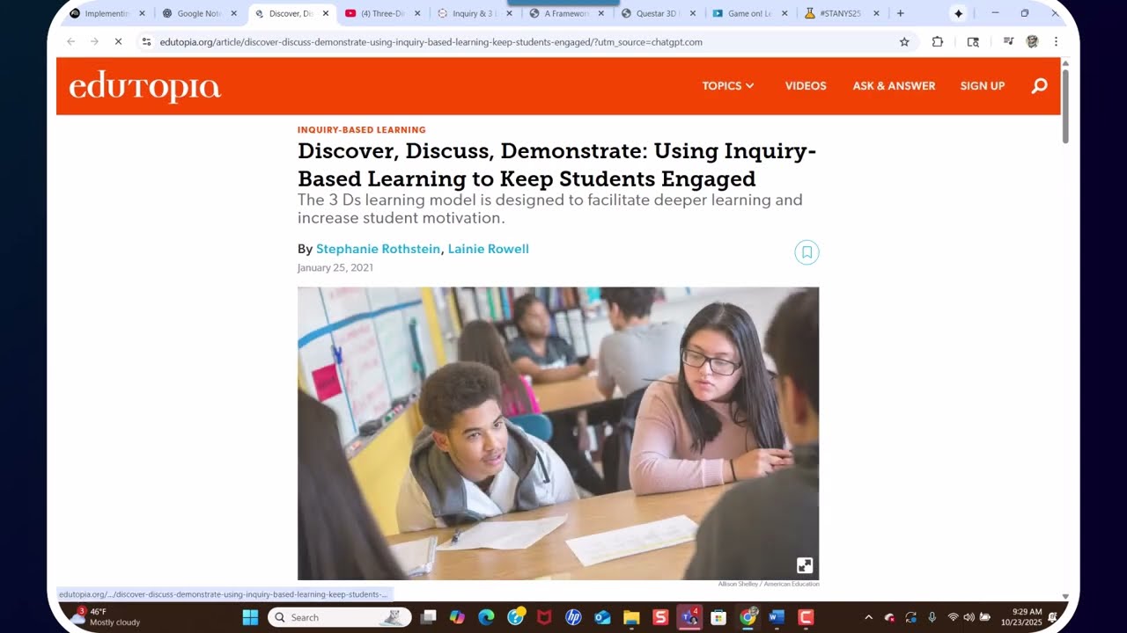The image size is (1127, 633).
Task: Click the address bar URL
Action: [431, 41]
